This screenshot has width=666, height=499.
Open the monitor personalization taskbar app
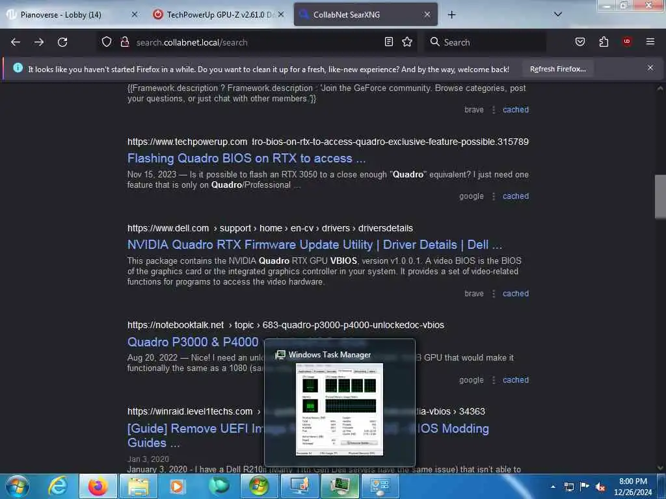tap(299, 486)
